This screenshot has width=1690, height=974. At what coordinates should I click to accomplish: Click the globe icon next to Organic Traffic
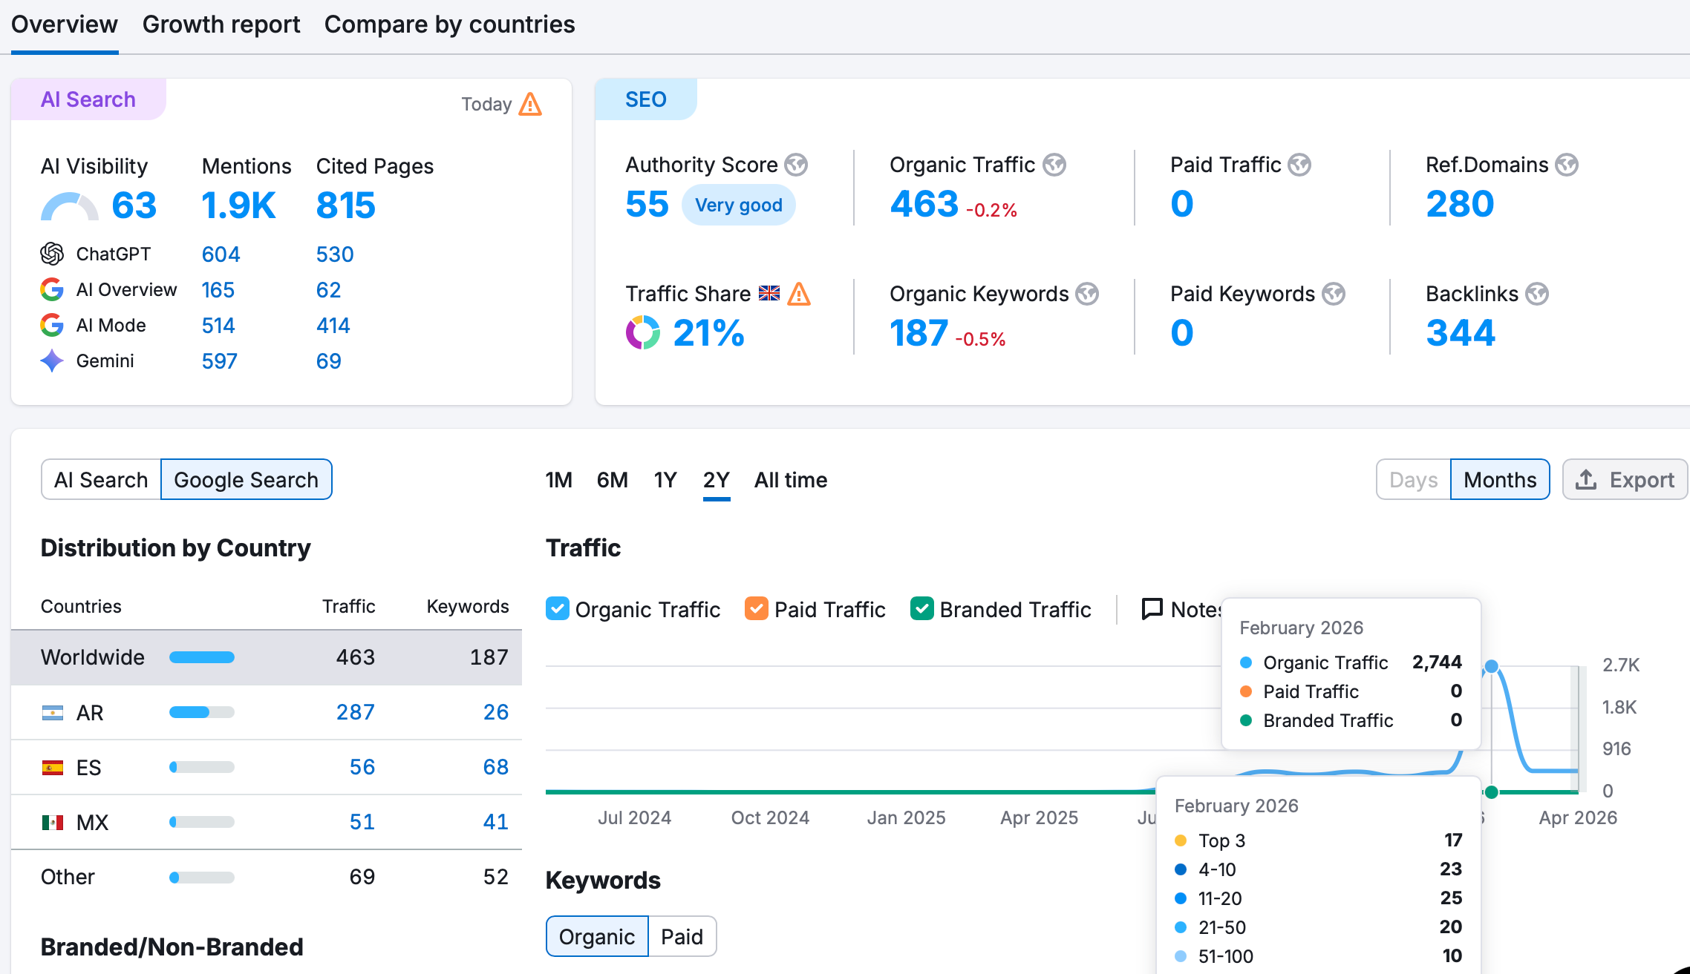pyautogui.click(x=1054, y=165)
